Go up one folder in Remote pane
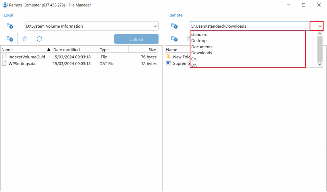This screenshot has height=192, width=327. [174, 26]
